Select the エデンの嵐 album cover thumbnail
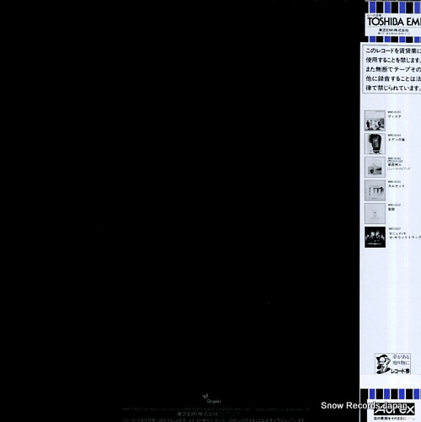 [x=375, y=144]
